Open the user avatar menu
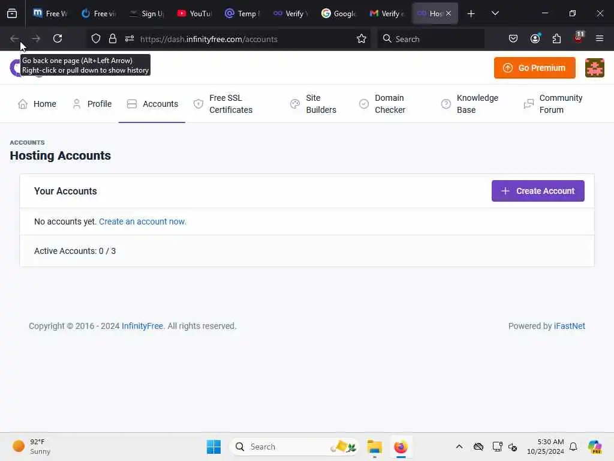 click(594, 68)
